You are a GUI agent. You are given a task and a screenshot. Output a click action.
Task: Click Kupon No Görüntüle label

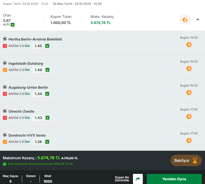[x=122, y=179]
